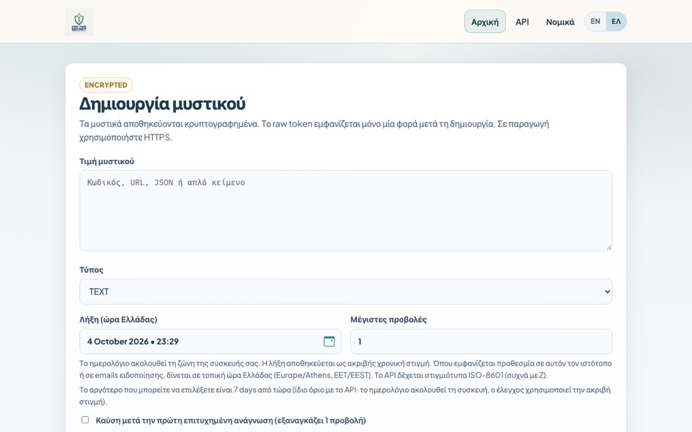Screen dimensions: 692x432
Task: Go to the Αρχική tab
Action: 484,22
